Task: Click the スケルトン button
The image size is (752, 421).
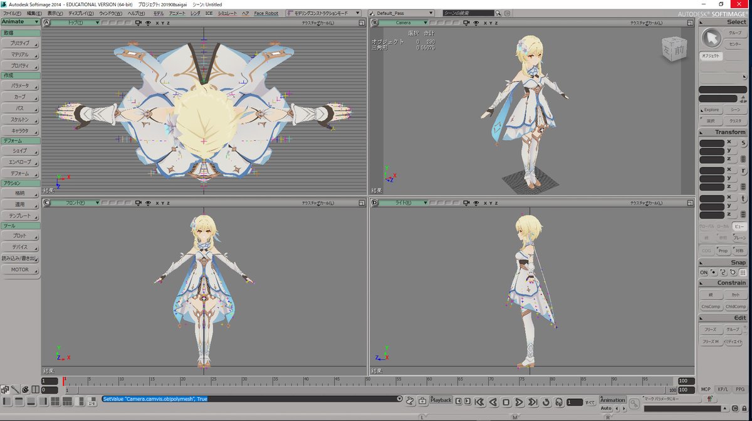Action: (x=20, y=119)
